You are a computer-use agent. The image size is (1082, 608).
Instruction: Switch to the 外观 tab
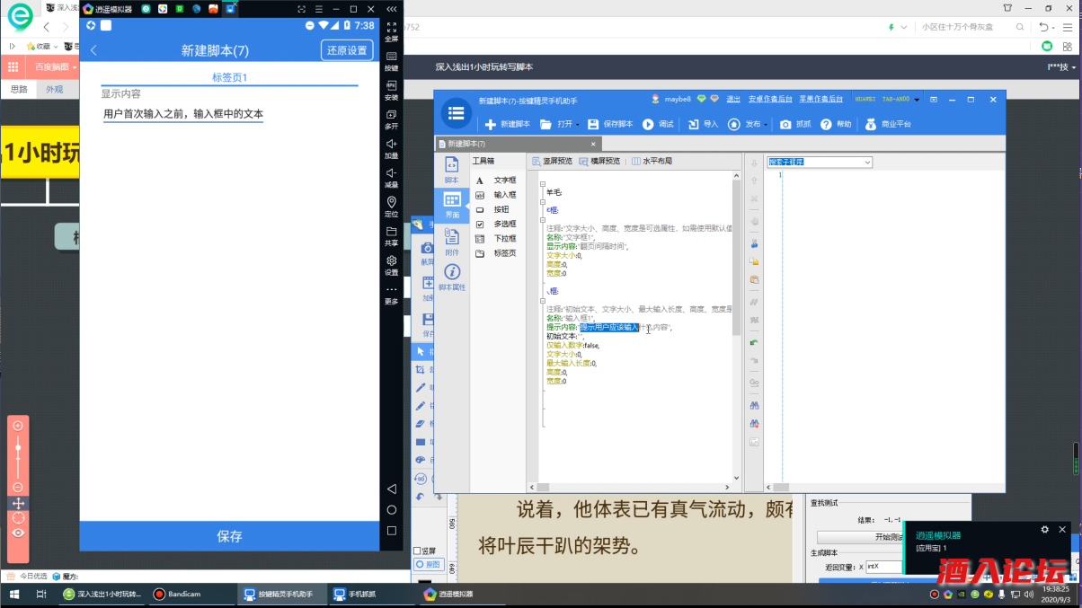tap(55, 90)
